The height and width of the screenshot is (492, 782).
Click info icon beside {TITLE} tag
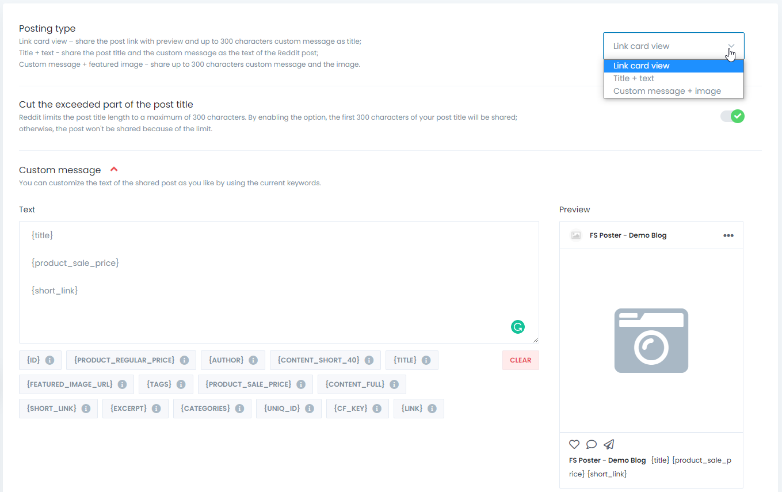pos(426,360)
